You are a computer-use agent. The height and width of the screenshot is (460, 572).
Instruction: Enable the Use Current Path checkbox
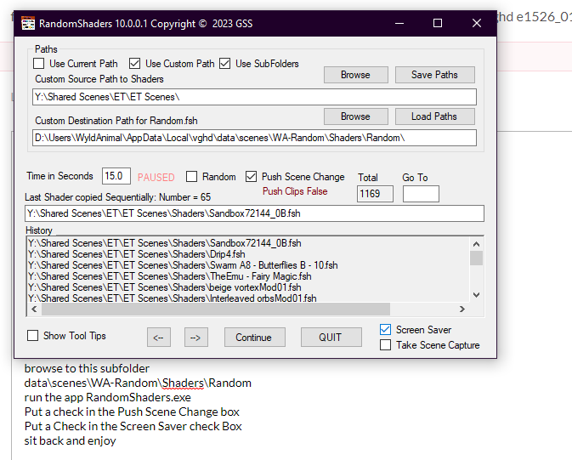pyautogui.click(x=38, y=64)
